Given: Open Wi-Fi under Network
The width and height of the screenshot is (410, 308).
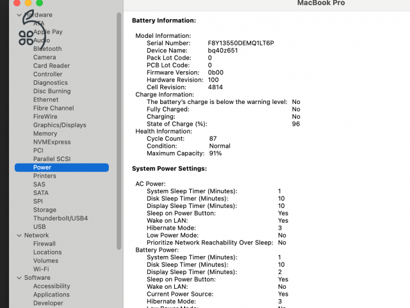Looking at the screenshot, I should pos(41,269).
